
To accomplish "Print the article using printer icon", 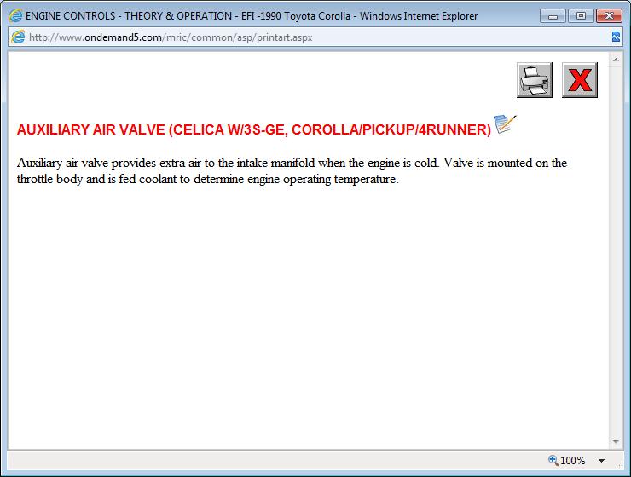I will pos(535,80).
